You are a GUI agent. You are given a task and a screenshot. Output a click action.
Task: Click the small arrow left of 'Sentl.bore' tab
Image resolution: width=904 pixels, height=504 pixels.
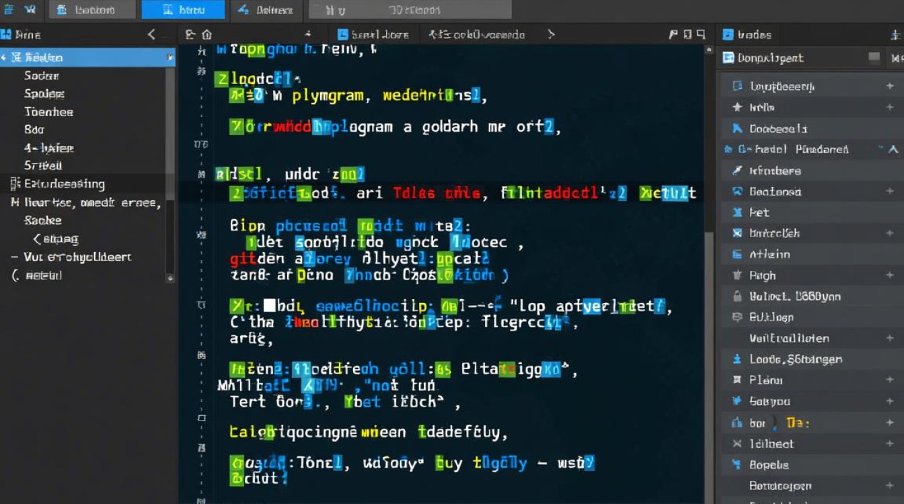click(x=308, y=34)
